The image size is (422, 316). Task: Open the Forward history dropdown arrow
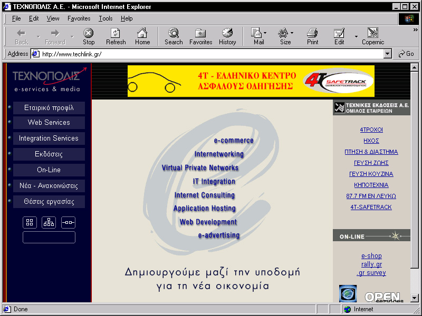[x=72, y=36]
